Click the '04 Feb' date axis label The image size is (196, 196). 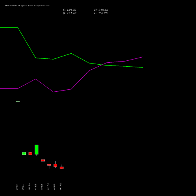point(48,186)
